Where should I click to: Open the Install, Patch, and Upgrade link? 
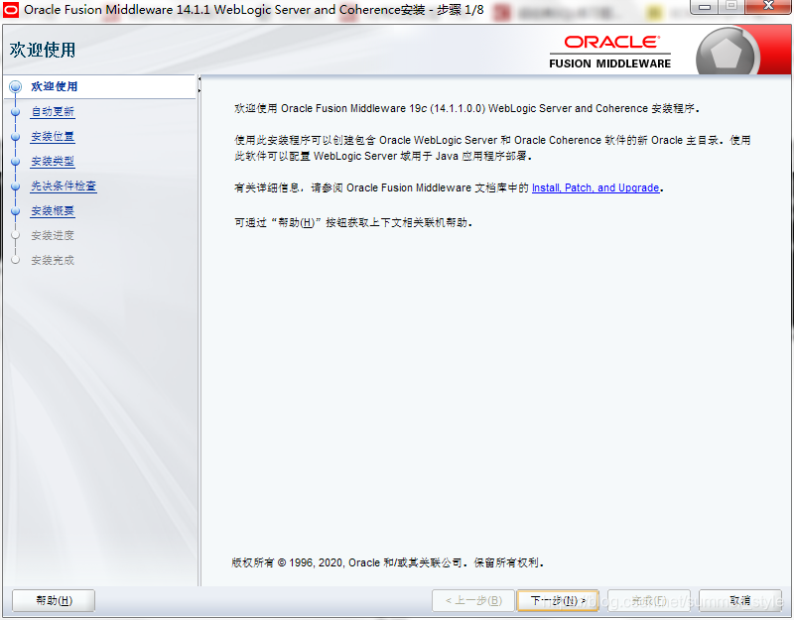595,187
